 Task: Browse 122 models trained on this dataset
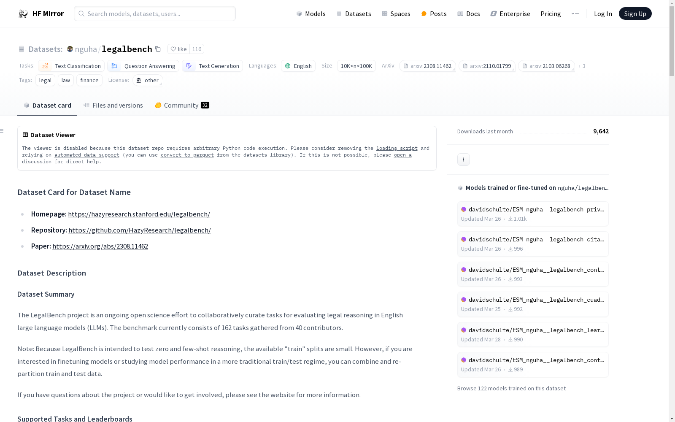[511, 389]
